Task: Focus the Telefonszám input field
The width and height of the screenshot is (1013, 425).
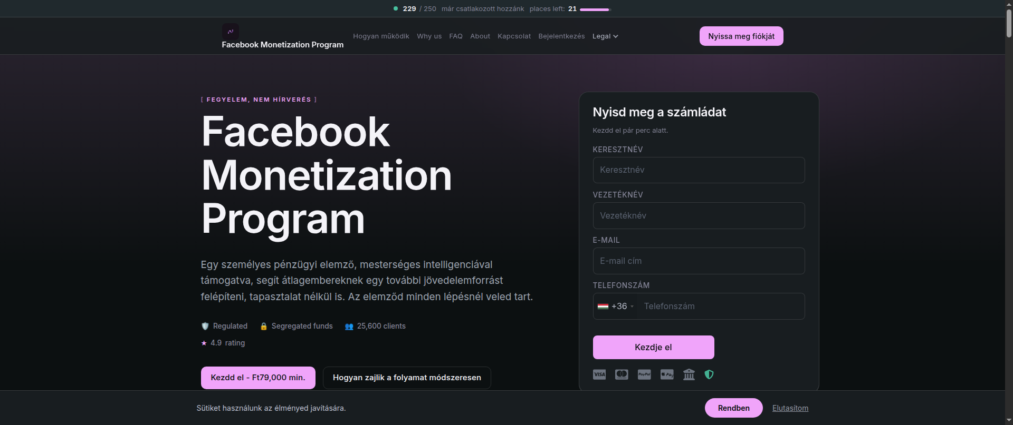Action: coord(720,307)
